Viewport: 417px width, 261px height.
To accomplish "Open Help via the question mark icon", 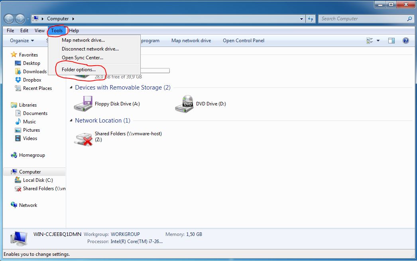I will point(405,41).
